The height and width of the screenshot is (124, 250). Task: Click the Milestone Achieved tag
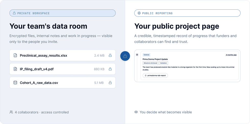(150, 63)
